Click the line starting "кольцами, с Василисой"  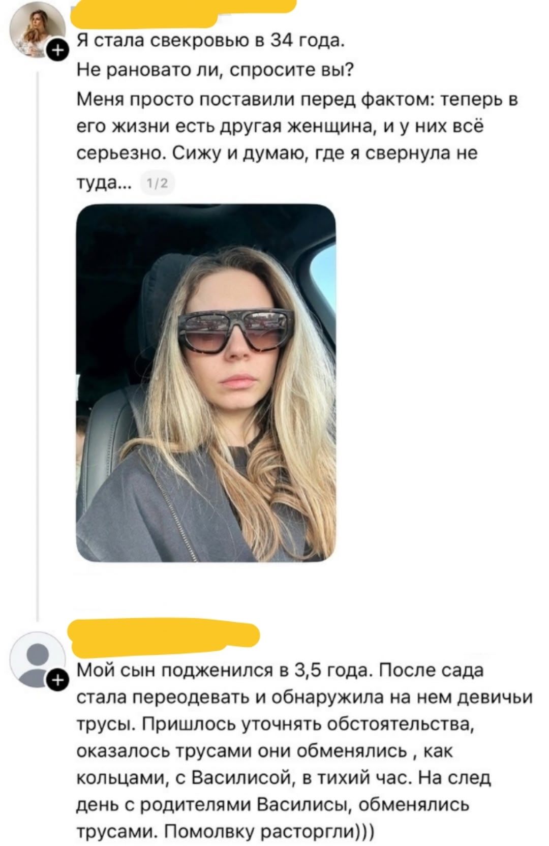(x=284, y=777)
